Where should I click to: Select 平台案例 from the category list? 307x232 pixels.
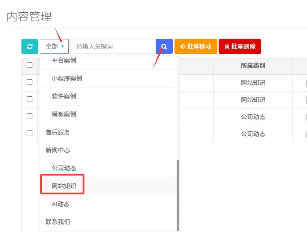tap(64, 60)
